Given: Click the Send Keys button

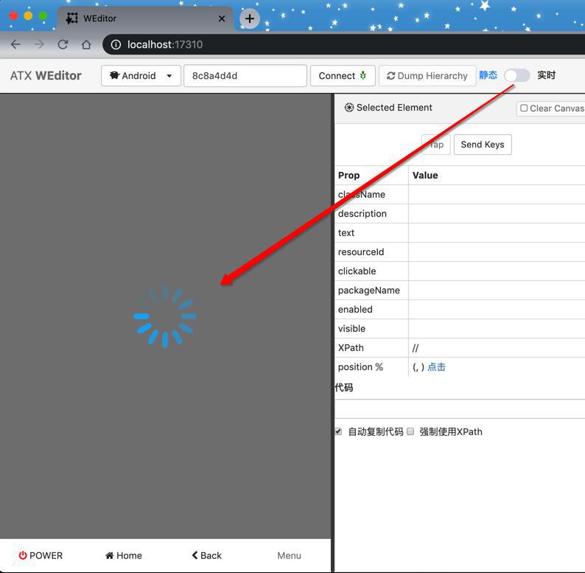Looking at the screenshot, I should [483, 145].
